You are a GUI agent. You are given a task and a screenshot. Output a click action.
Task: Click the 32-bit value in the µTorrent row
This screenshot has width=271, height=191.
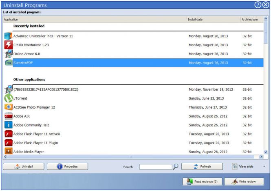click(247, 98)
